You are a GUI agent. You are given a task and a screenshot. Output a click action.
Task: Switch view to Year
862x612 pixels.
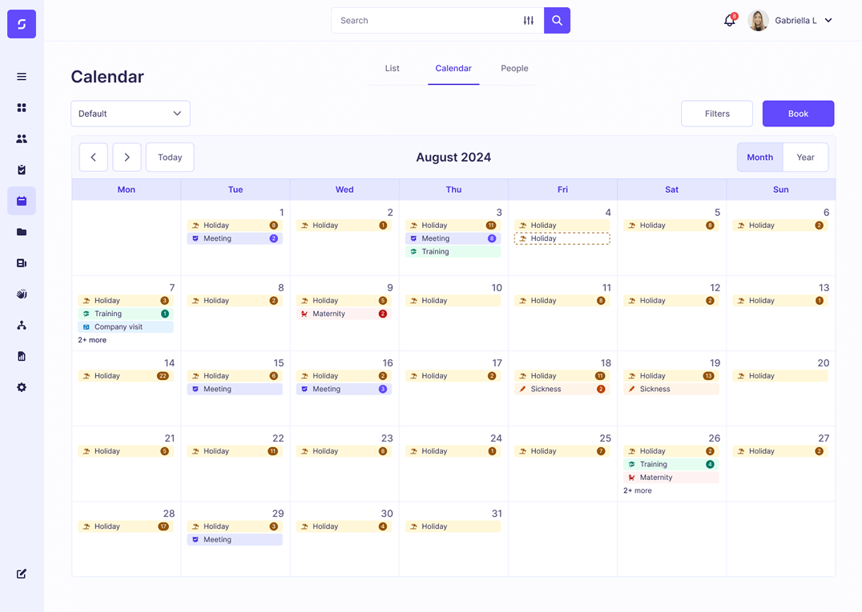pyautogui.click(x=805, y=157)
